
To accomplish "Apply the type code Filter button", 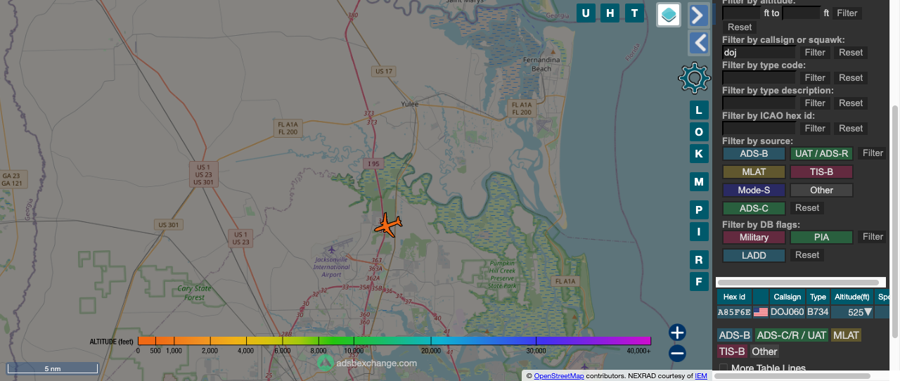I will (815, 77).
